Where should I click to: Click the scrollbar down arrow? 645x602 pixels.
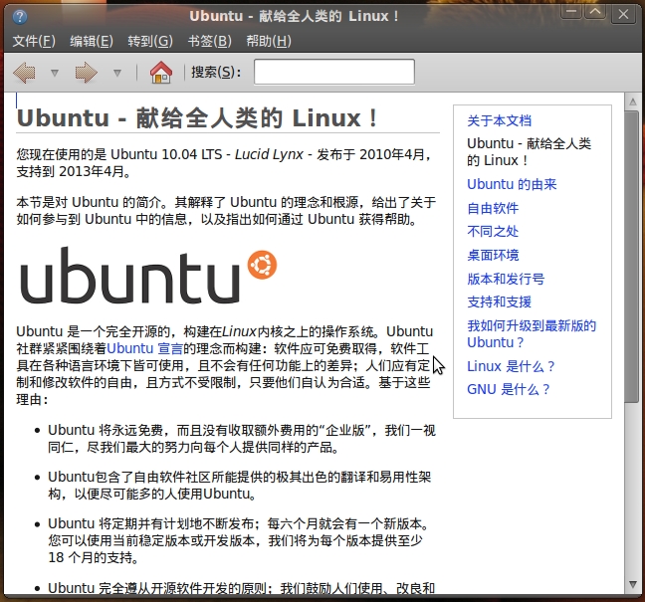point(633,584)
